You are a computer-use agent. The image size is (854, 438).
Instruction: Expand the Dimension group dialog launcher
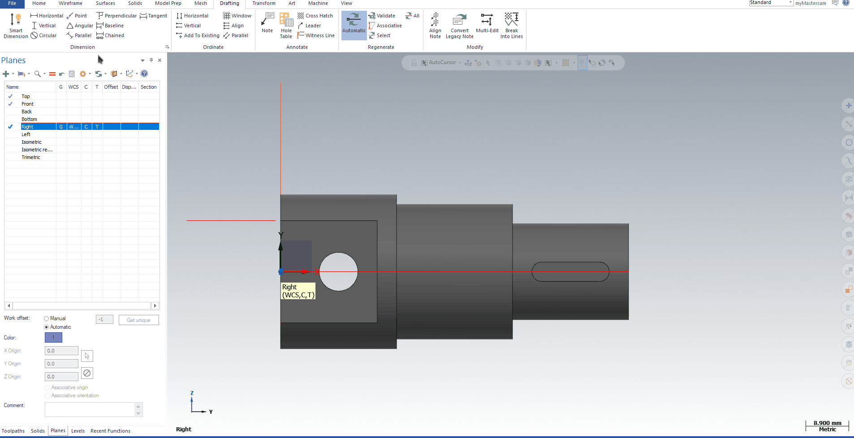pyautogui.click(x=167, y=47)
